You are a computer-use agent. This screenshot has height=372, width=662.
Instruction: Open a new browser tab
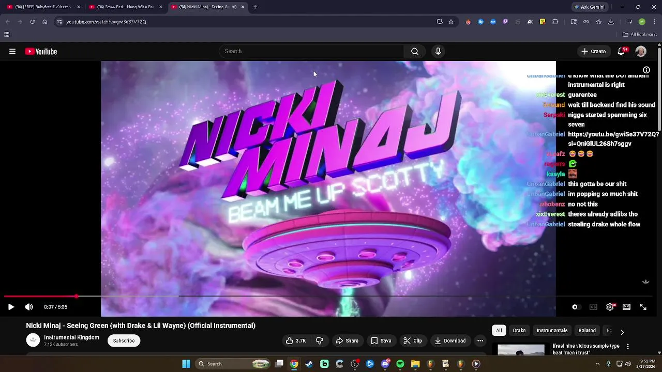[x=255, y=7]
